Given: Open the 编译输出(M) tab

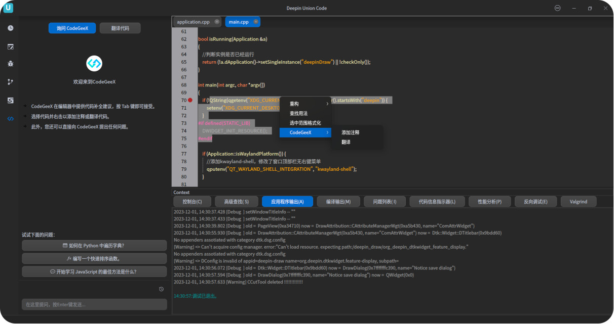Looking at the screenshot, I should pyautogui.click(x=338, y=202).
